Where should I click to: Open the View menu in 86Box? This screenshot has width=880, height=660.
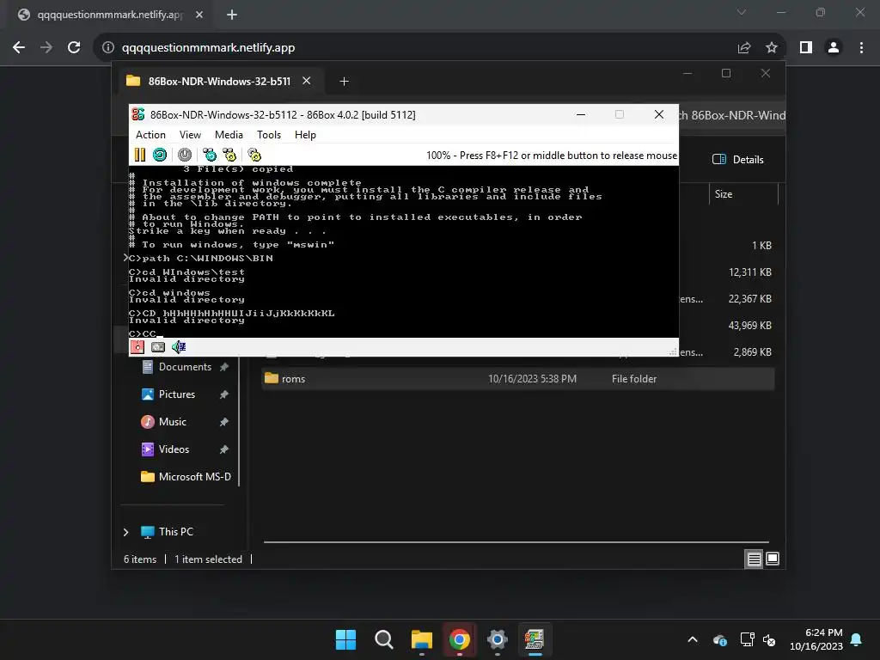tap(190, 135)
